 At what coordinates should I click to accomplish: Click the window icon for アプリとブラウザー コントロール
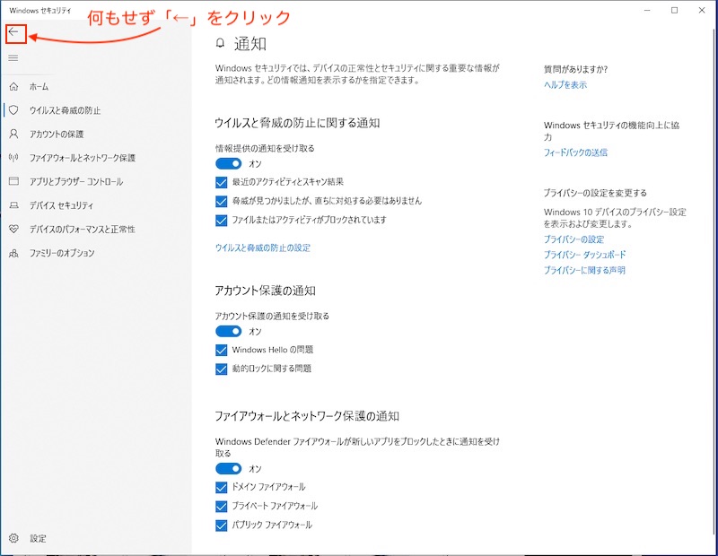coord(13,181)
